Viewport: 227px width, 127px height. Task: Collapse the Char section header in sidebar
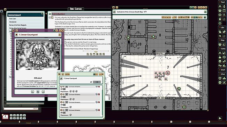[x=222, y=74]
